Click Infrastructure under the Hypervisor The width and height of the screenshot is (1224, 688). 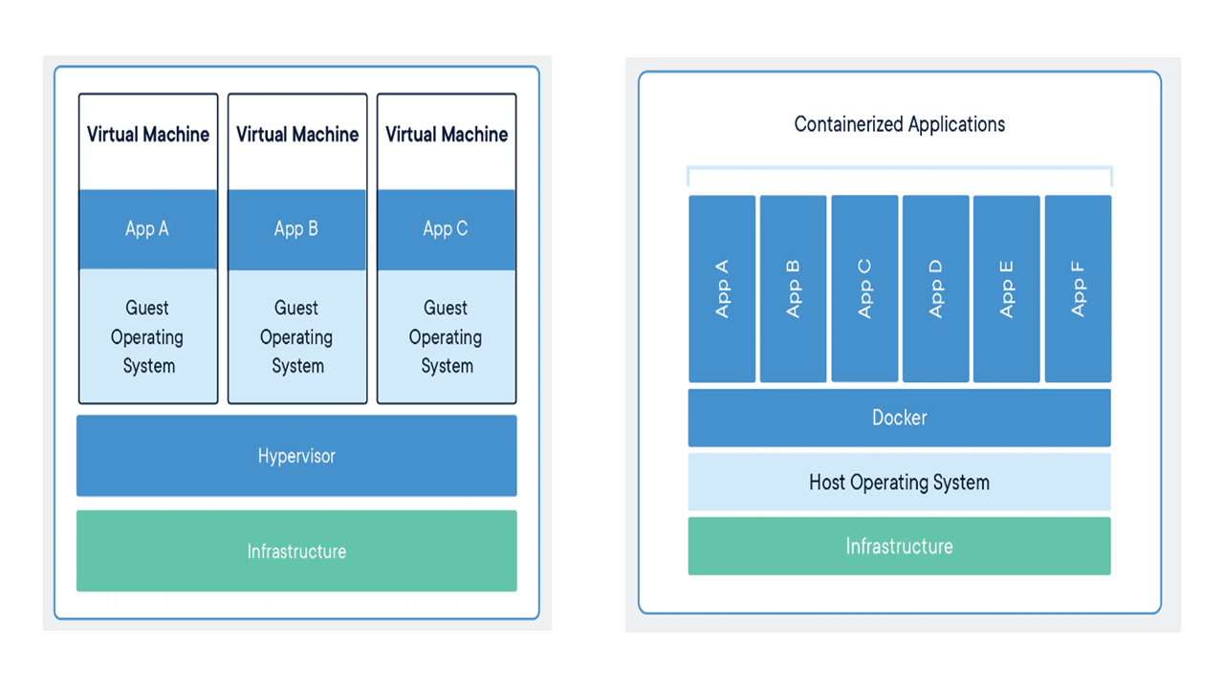tap(296, 551)
